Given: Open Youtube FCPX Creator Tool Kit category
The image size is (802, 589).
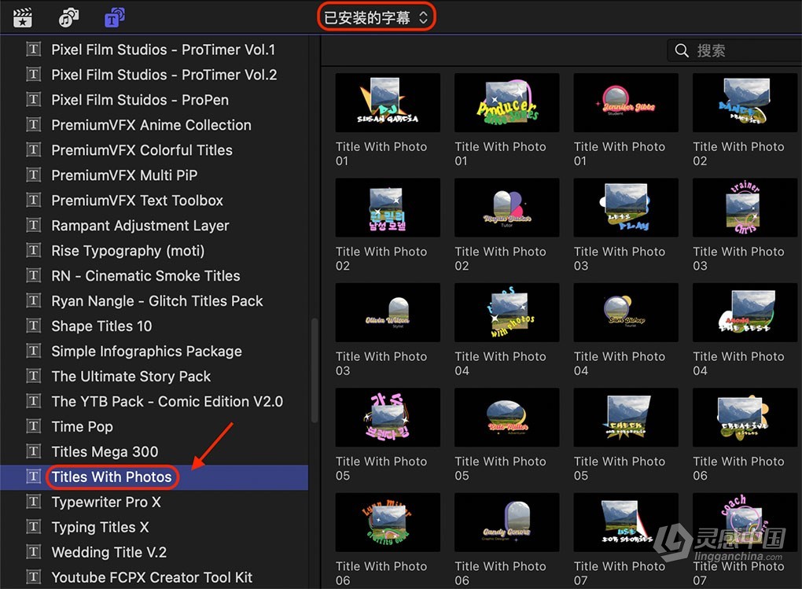Looking at the screenshot, I should [152, 577].
